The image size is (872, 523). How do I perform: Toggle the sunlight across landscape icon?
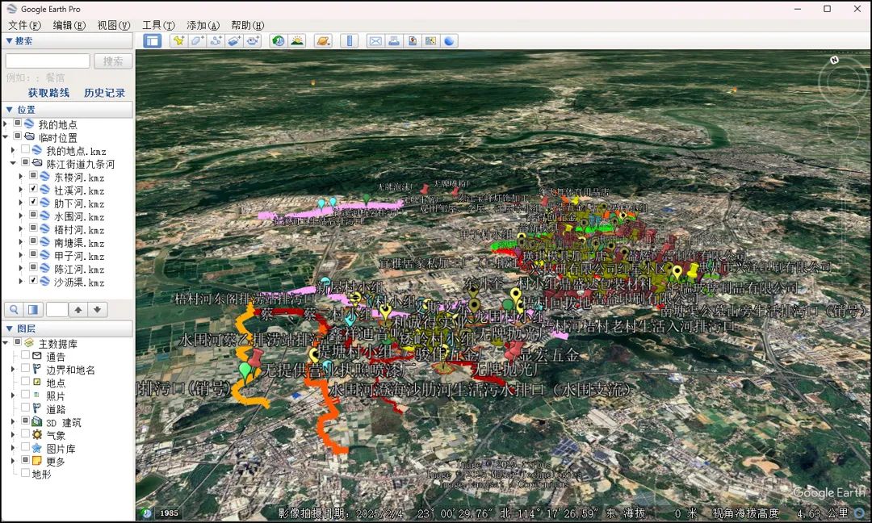pyautogui.click(x=297, y=41)
